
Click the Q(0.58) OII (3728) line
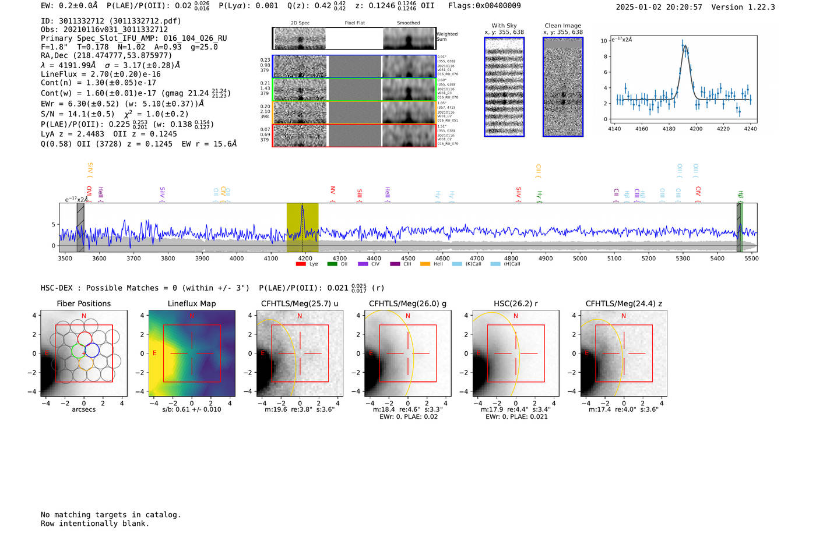(139, 144)
